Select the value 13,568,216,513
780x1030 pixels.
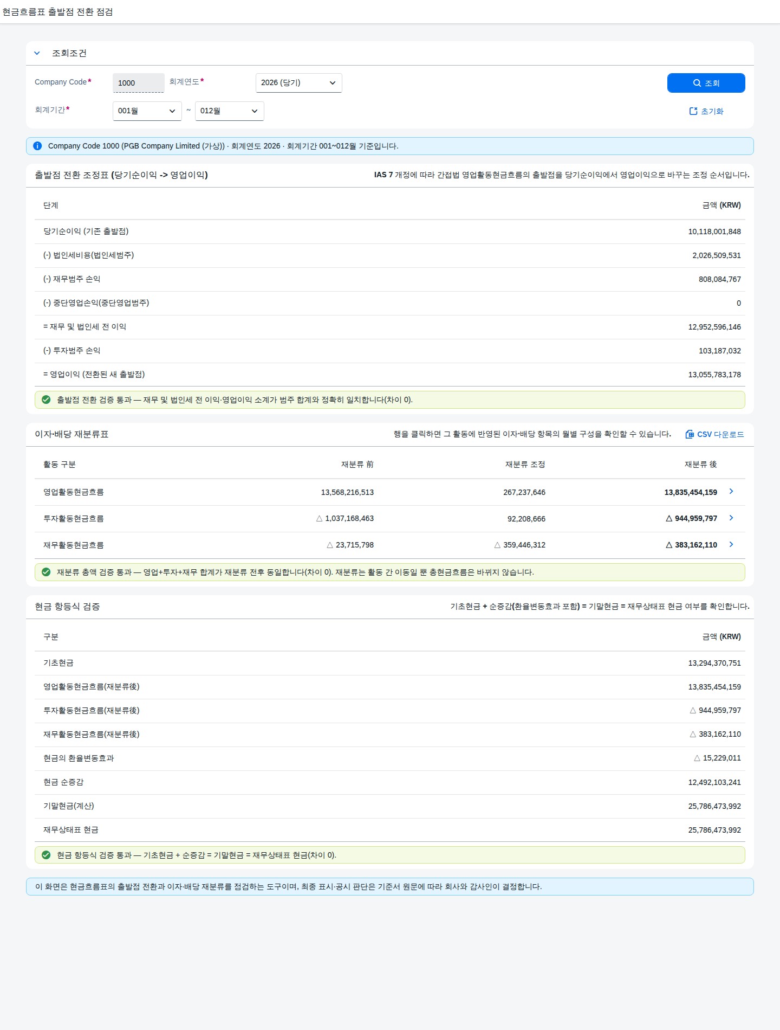pos(347,492)
